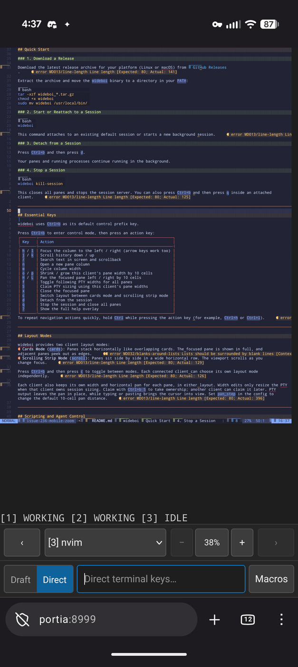Select the [3] IDLE pane status
The image size is (298, 667).
click(x=164, y=517)
